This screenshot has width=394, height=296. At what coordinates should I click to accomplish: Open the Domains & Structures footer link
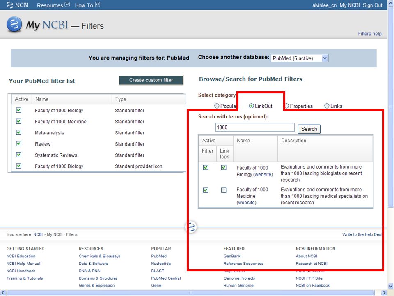click(98, 278)
